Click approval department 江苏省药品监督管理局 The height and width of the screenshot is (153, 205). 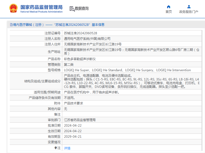click(80, 120)
